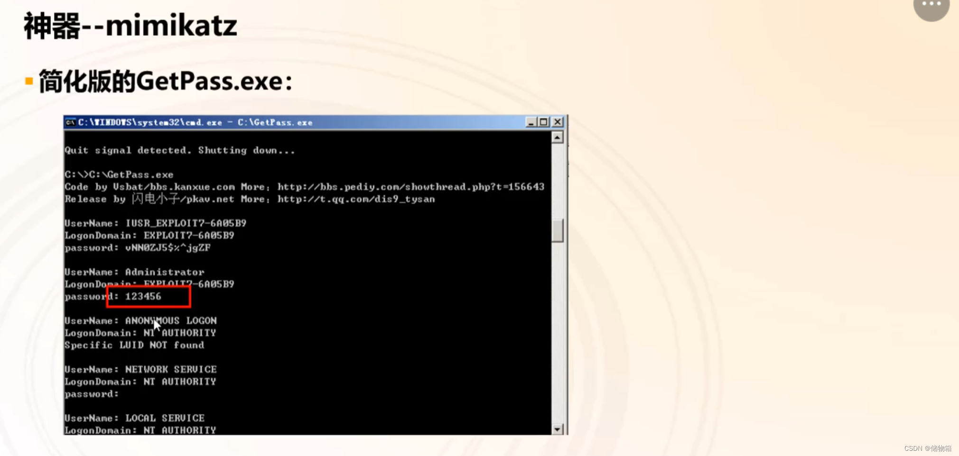Click the cmd window system menu icon

click(x=71, y=122)
